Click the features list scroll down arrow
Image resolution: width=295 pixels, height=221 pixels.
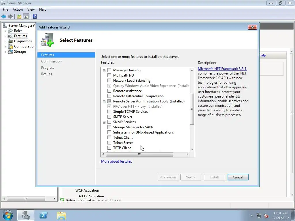tap(192, 150)
